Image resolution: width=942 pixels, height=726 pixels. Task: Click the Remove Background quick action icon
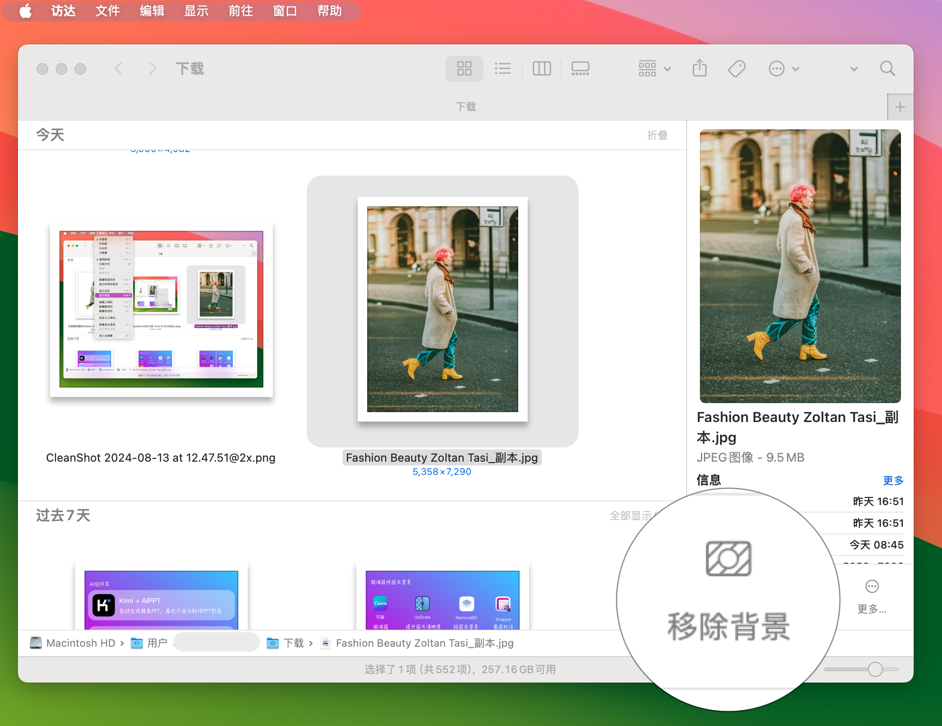(728, 559)
